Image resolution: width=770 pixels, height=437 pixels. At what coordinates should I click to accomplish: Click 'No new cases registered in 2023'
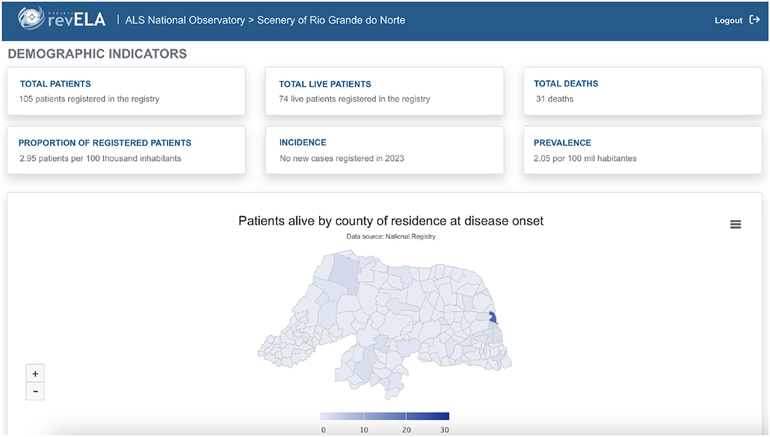[x=342, y=158]
